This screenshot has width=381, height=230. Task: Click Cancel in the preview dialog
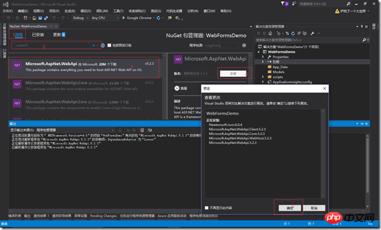(x=314, y=208)
